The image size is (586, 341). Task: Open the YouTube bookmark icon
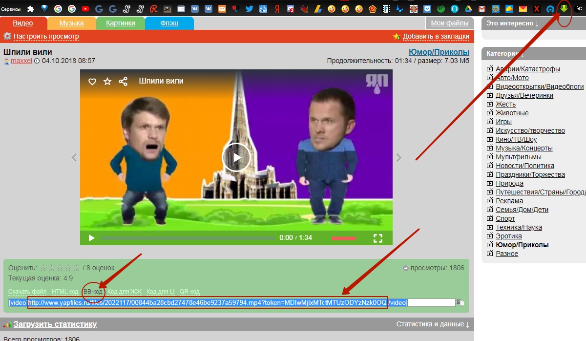[x=85, y=9]
